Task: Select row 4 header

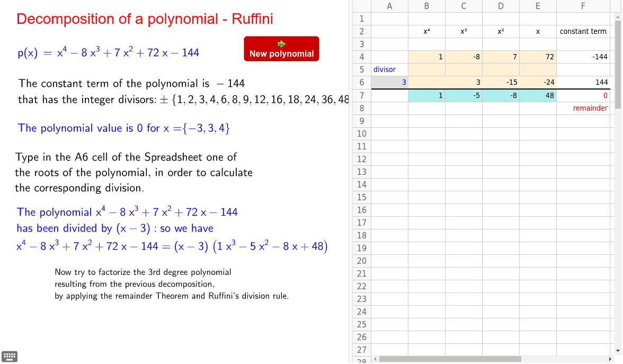Action: tap(361, 57)
